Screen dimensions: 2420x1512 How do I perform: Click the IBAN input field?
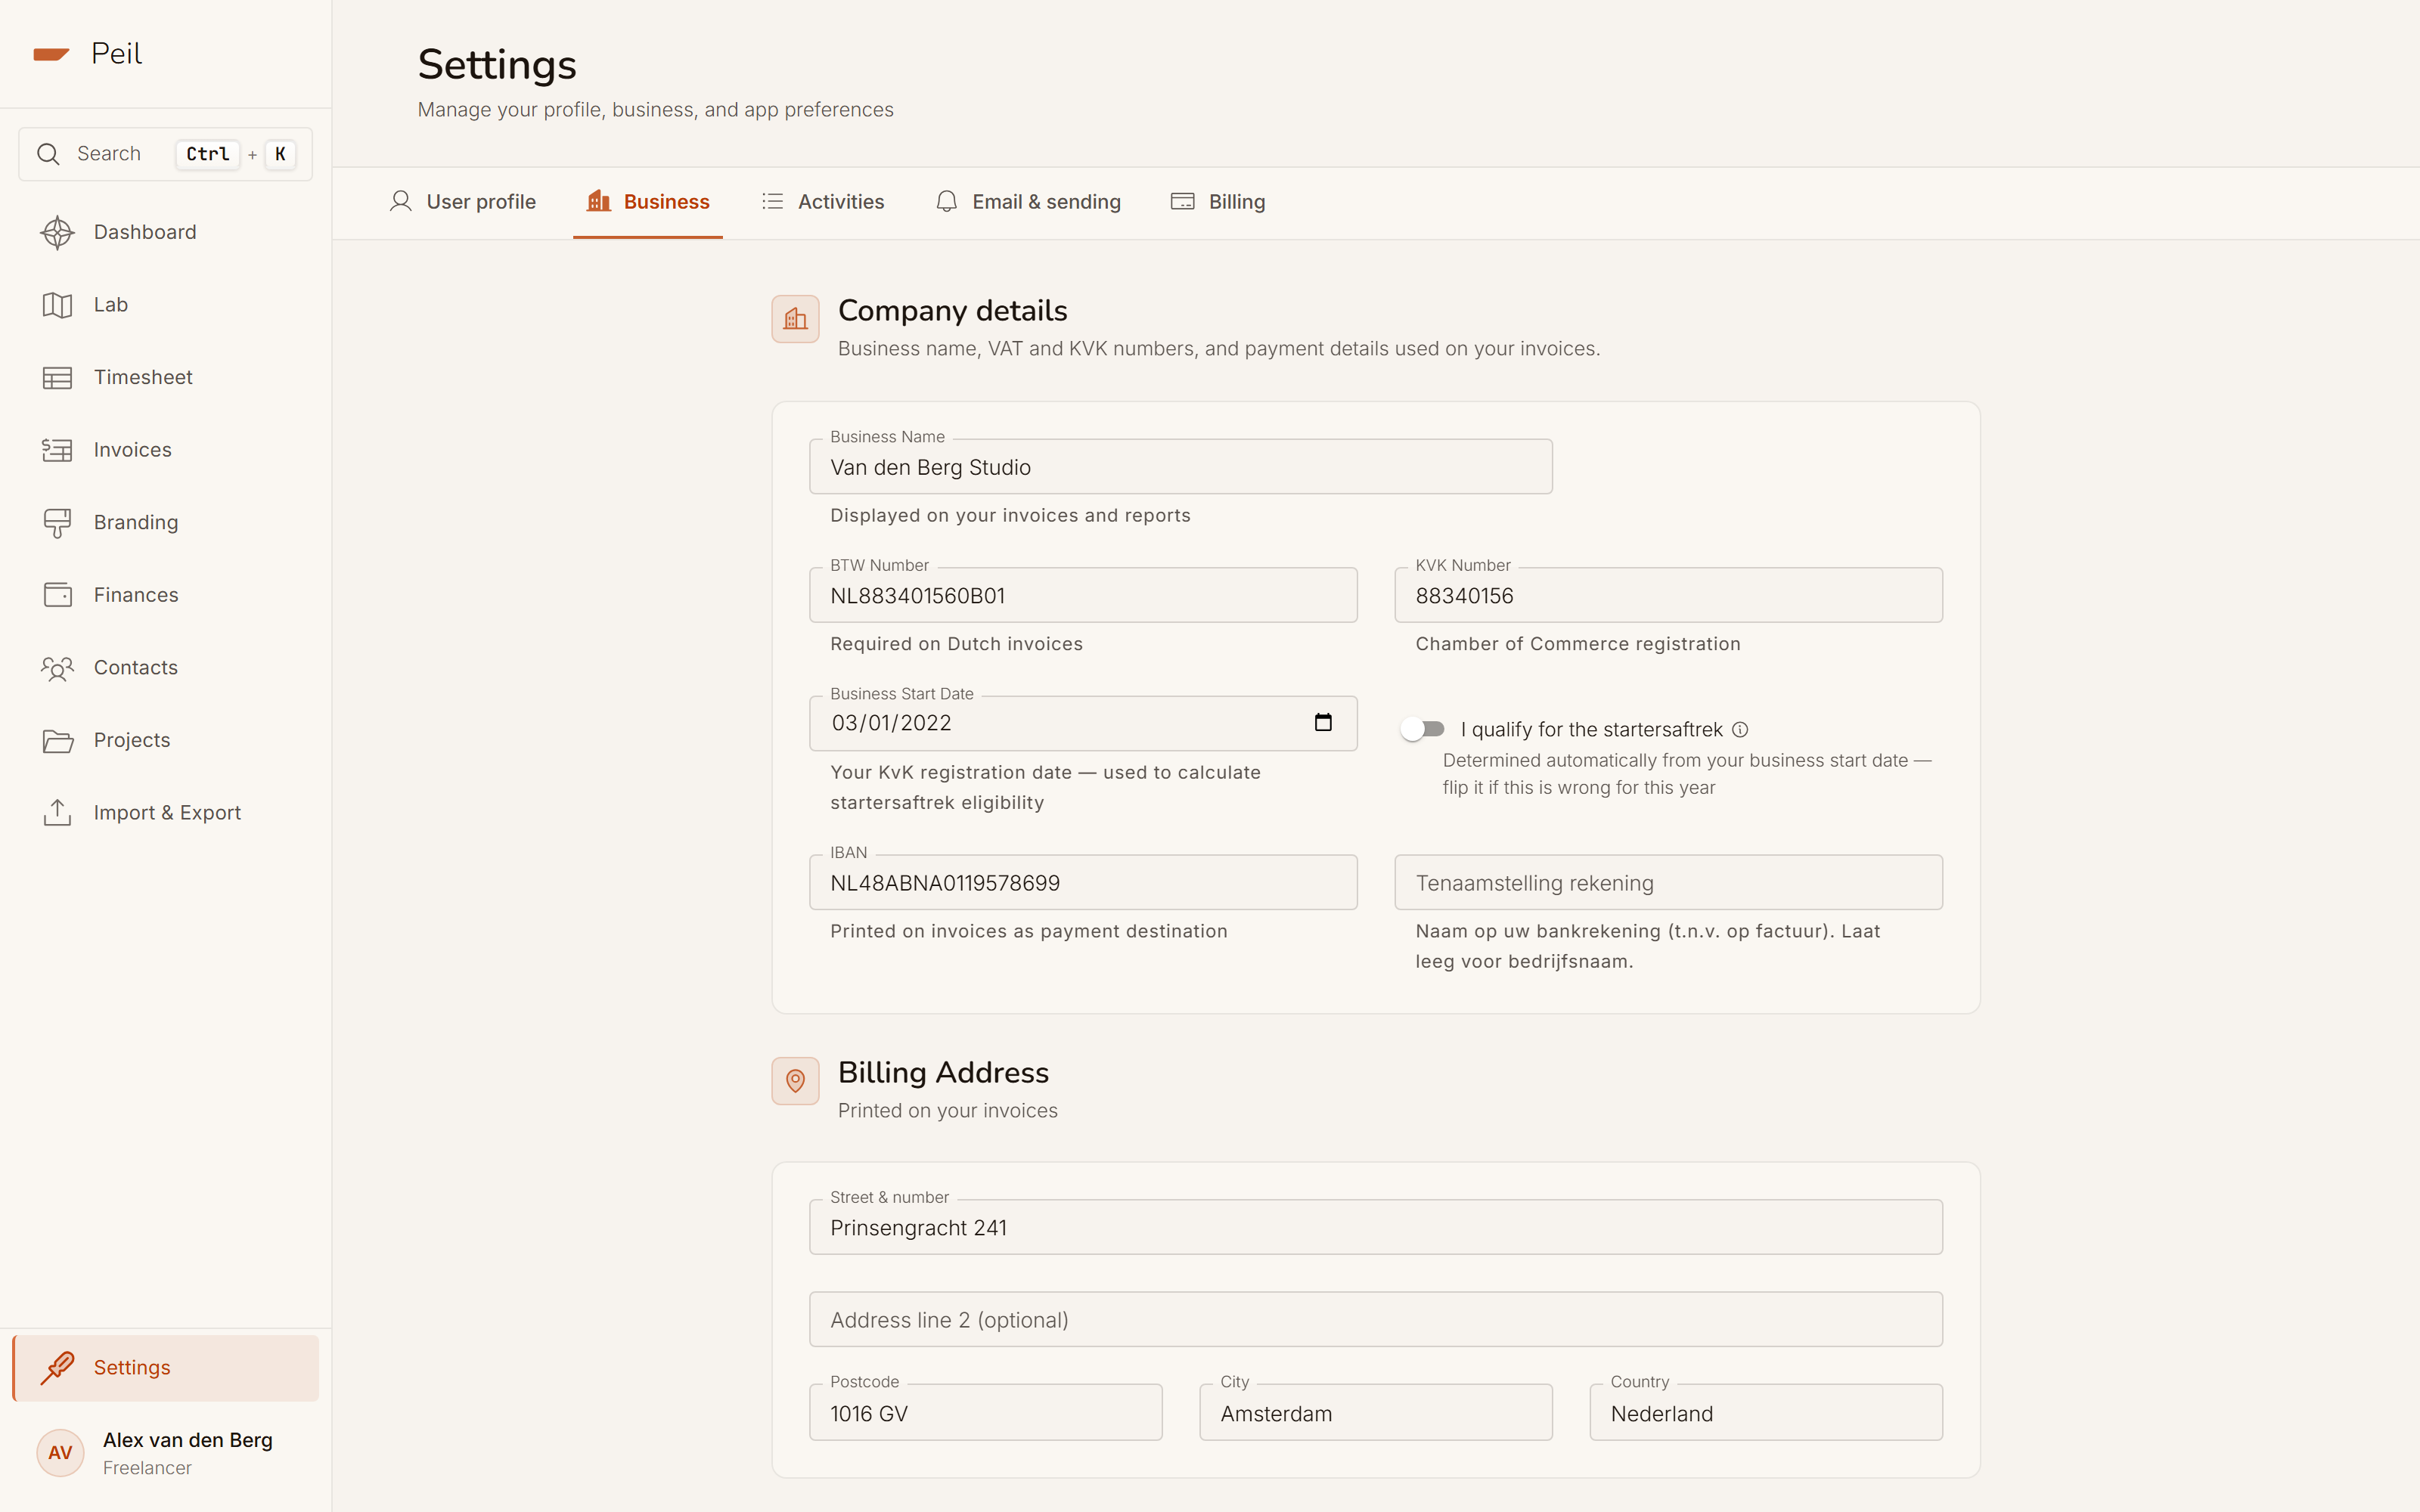click(x=1083, y=882)
